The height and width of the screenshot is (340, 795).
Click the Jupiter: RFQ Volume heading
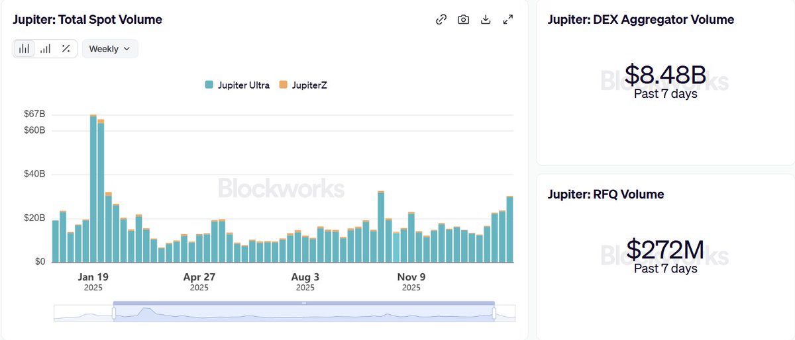(606, 194)
